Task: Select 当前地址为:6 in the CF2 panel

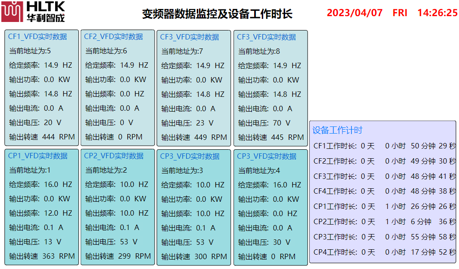Action: pos(106,51)
